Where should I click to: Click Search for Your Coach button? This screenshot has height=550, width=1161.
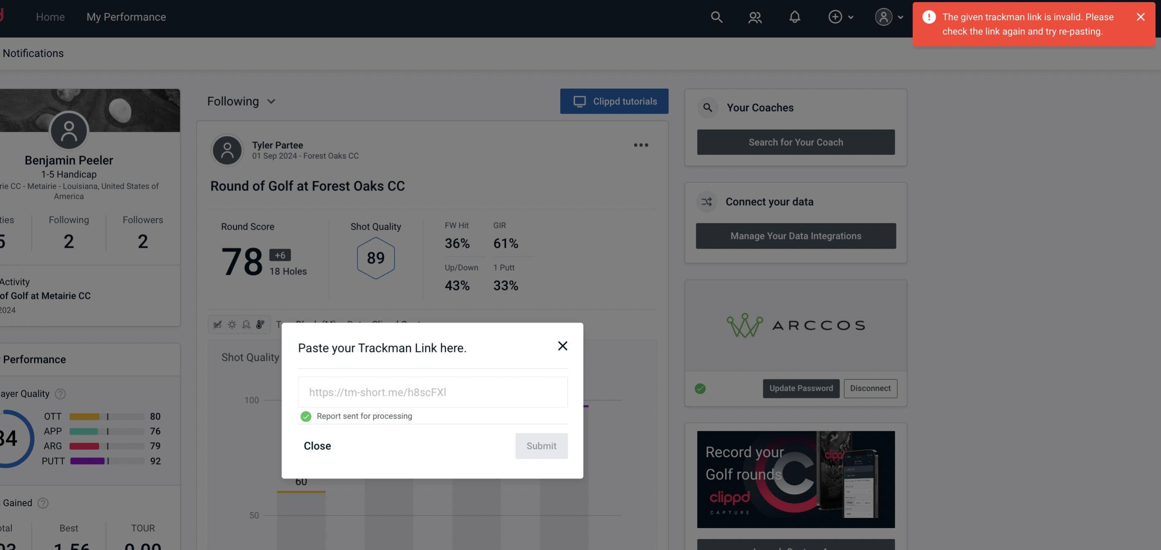[x=796, y=141]
